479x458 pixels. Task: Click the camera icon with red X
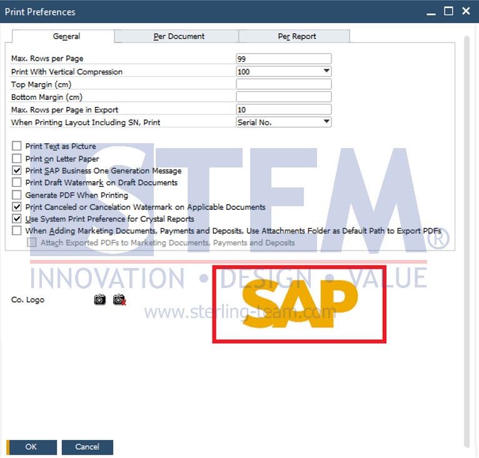click(119, 299)
